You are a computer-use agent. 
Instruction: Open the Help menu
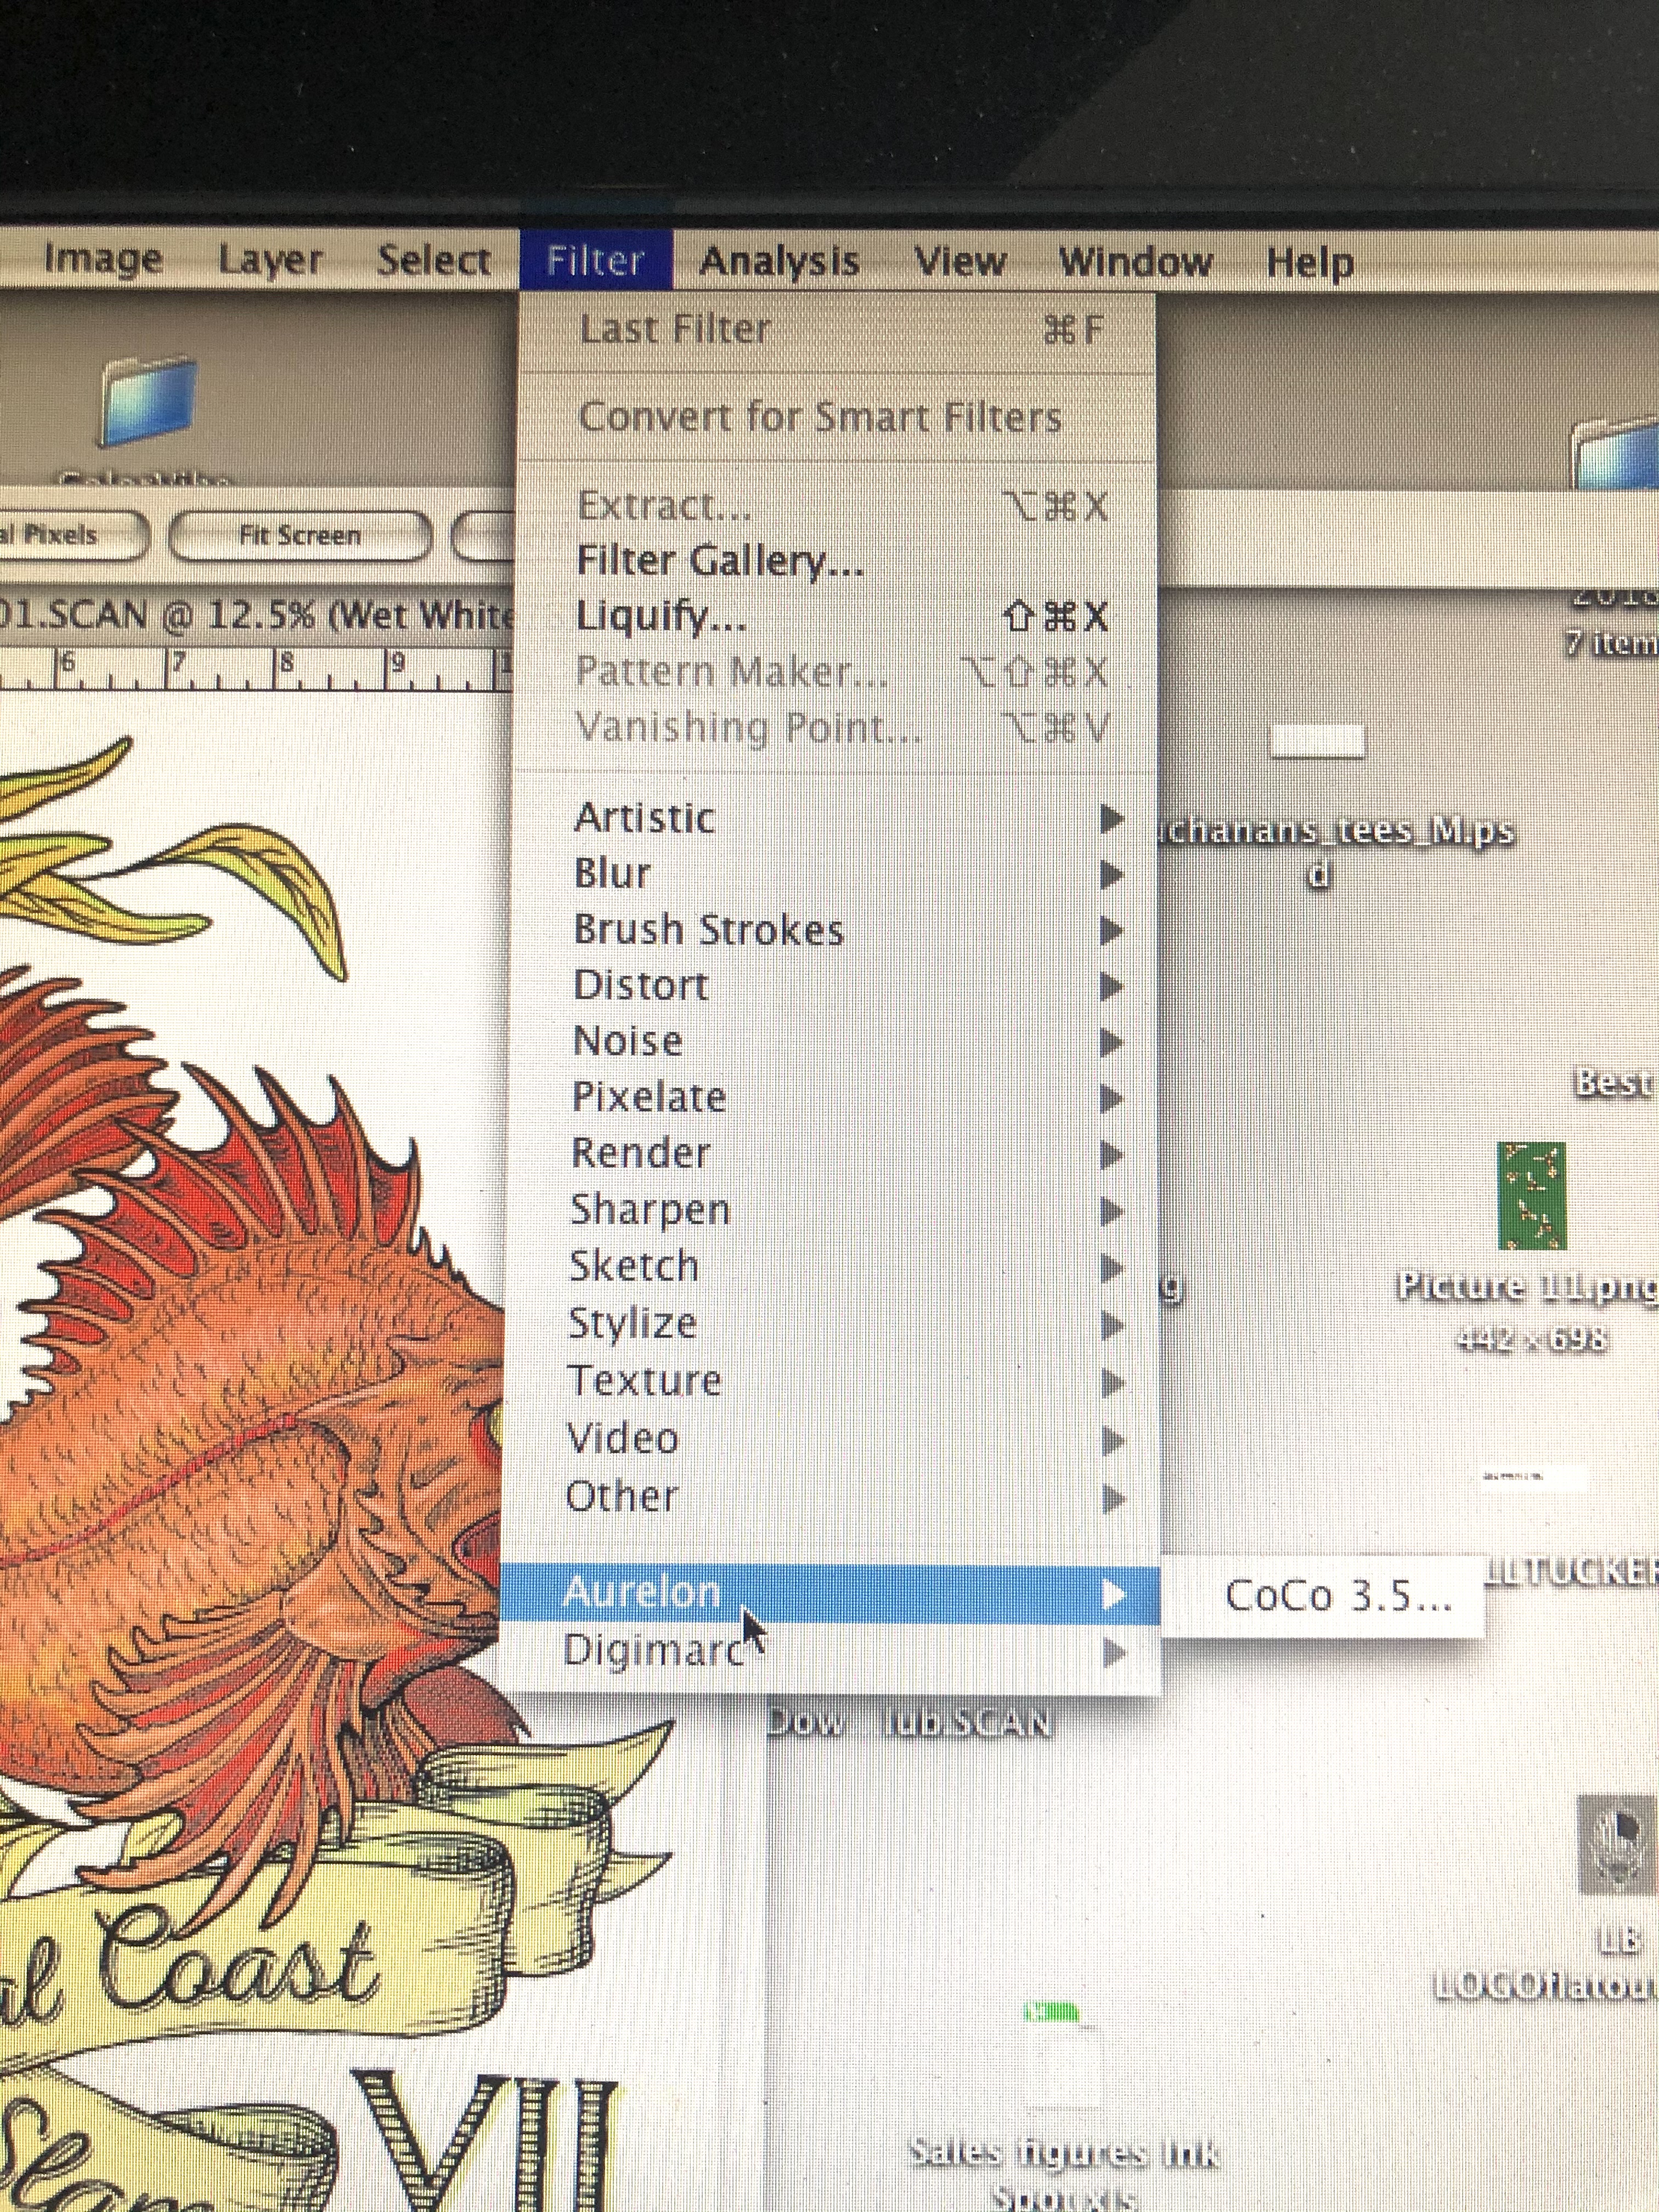(1309, 263)
